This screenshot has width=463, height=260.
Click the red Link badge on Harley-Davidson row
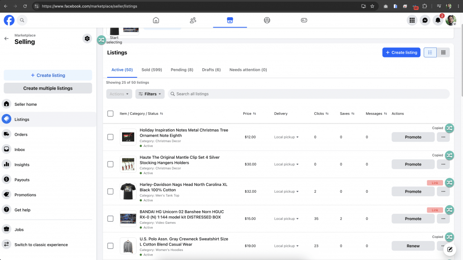pos(435,183)
